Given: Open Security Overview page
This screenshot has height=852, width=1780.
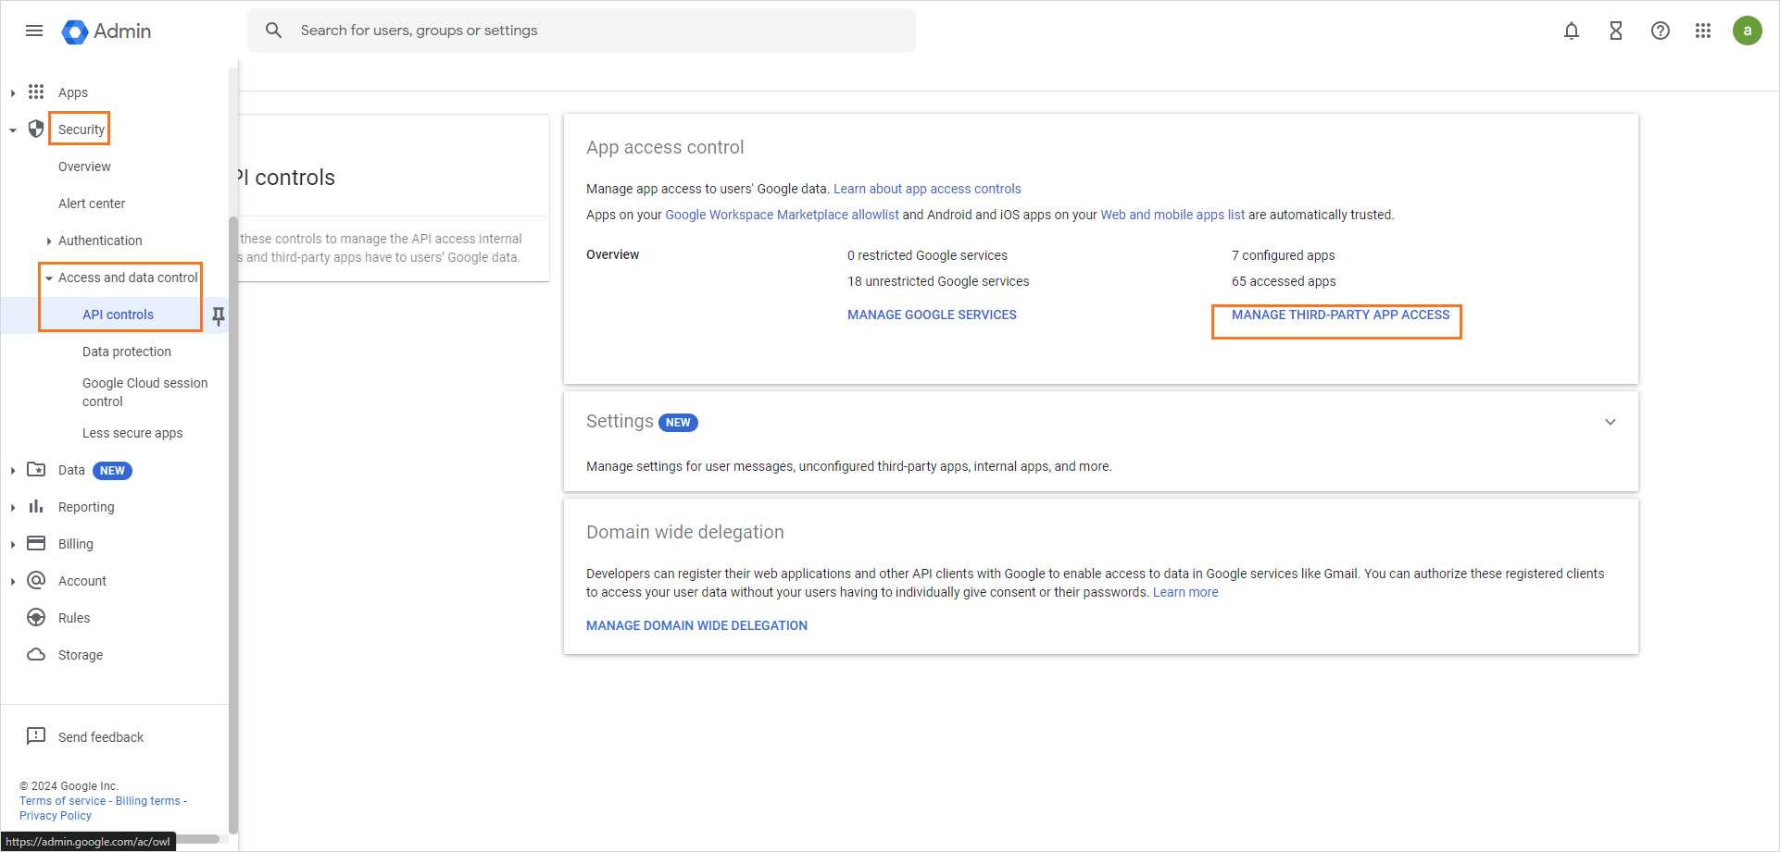Looking at the screenshot, I should pyautogui.click(x=84, y=167).
